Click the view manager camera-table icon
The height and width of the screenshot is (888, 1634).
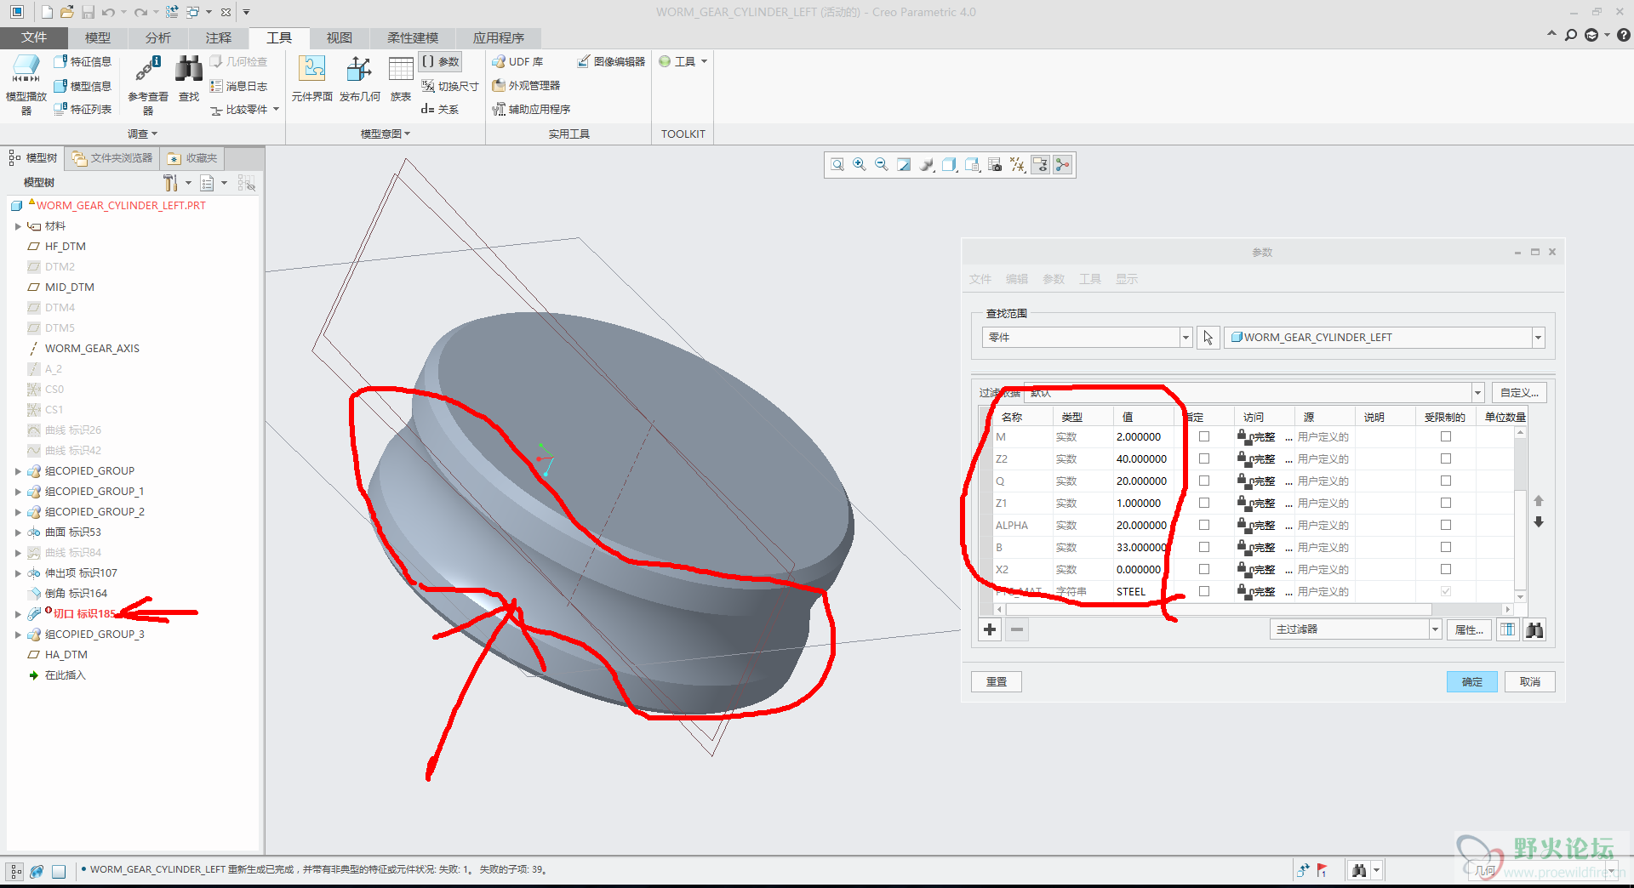994,165
